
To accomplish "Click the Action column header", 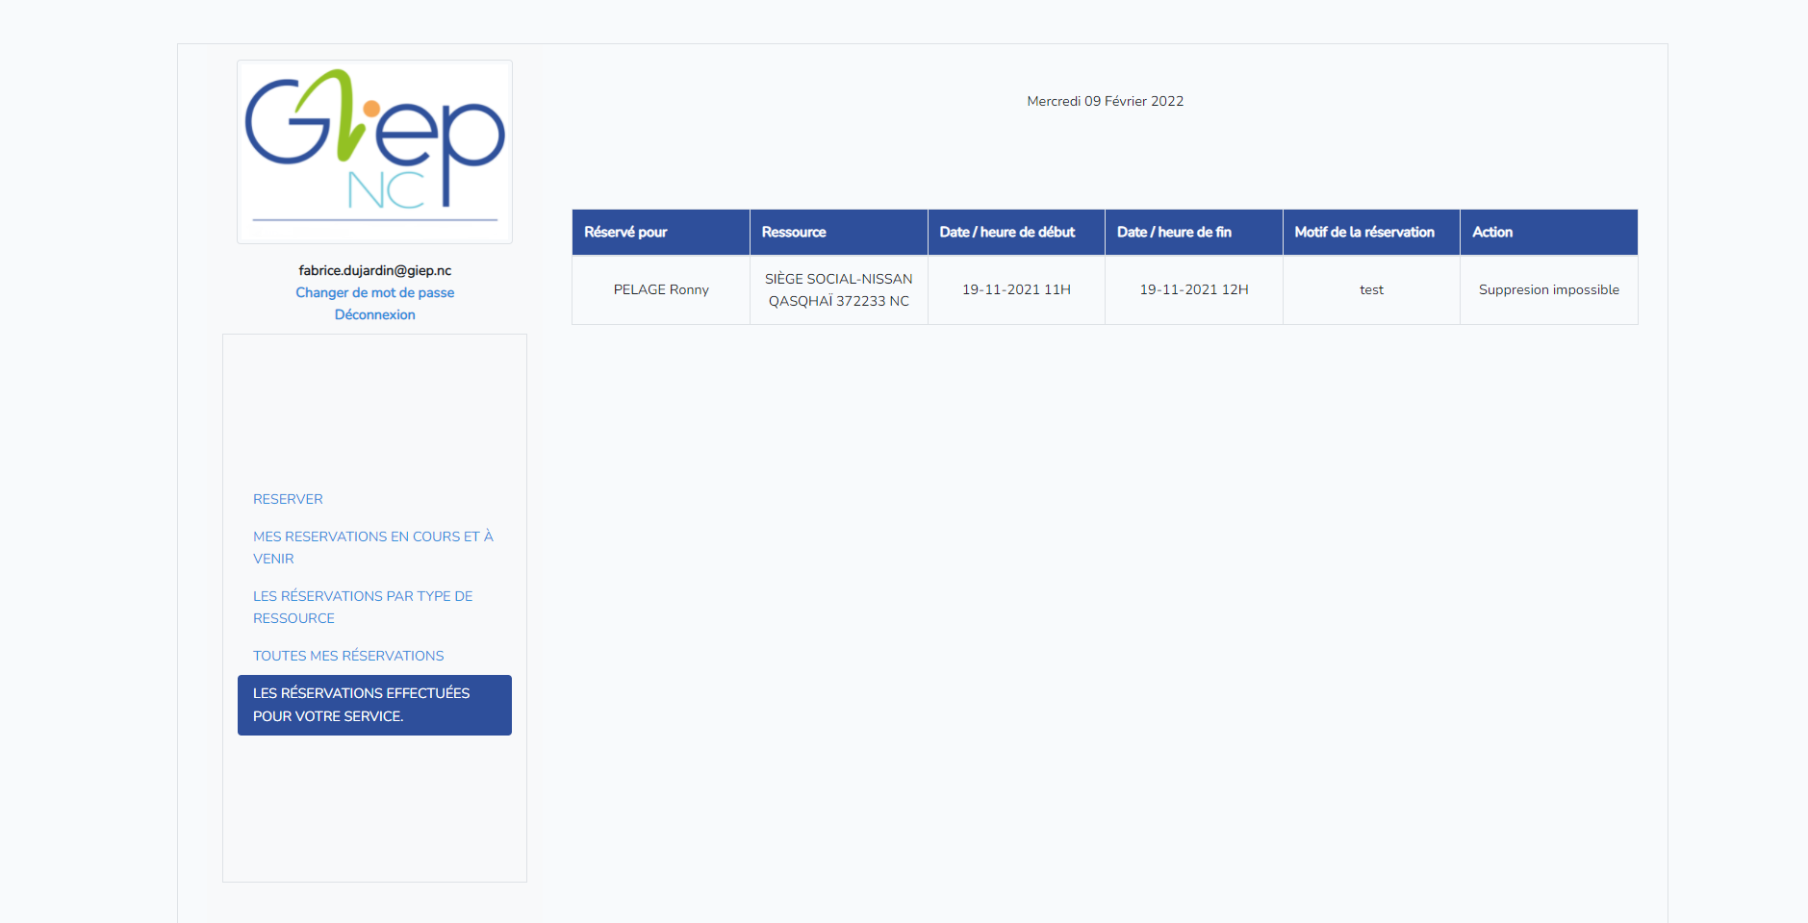I will pyautogui.click(x=1549, y=232).
